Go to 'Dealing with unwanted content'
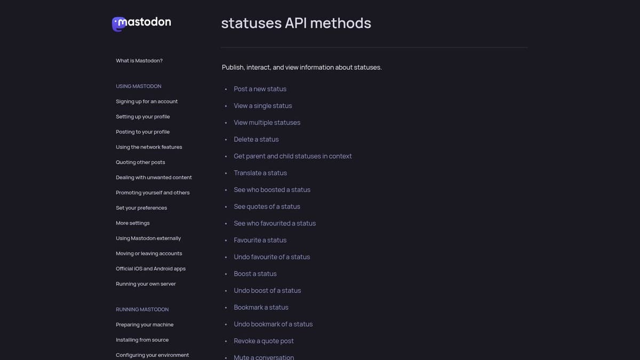Image resolution: width=640 pixels, height=360 pixels. (154, 178)
